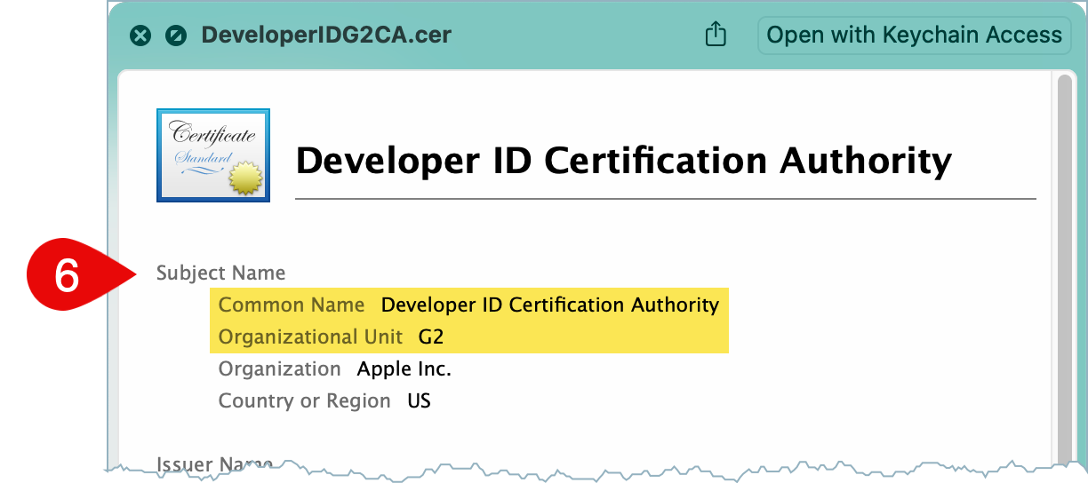Screen dimensions: 1088x483
Task: Click the full-screen expand icon
Action: tap(176, 36)
